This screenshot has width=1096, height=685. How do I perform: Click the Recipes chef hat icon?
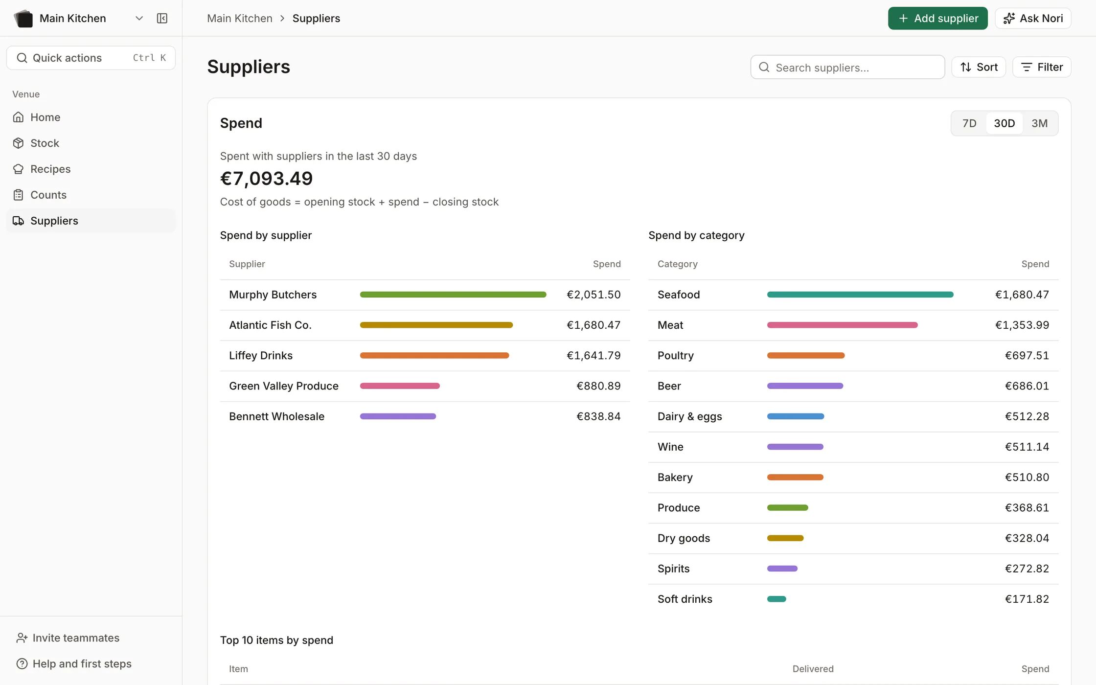pyautogui.click(x=18, y=169)
